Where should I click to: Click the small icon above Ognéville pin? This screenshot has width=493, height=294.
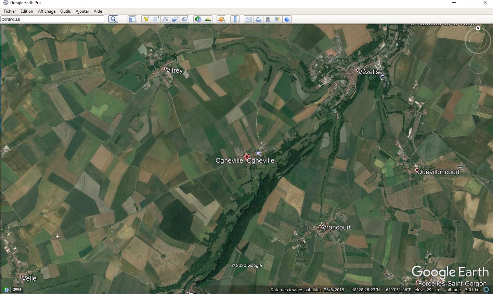point(259,153)
